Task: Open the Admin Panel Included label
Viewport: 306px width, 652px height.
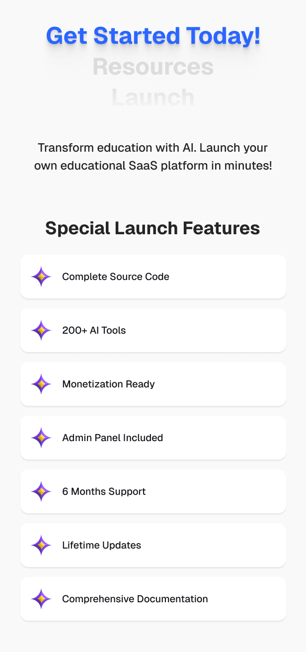Action: pos(112,438)
